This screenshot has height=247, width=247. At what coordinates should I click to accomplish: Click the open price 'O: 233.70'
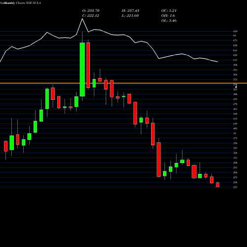pos(91,10)
